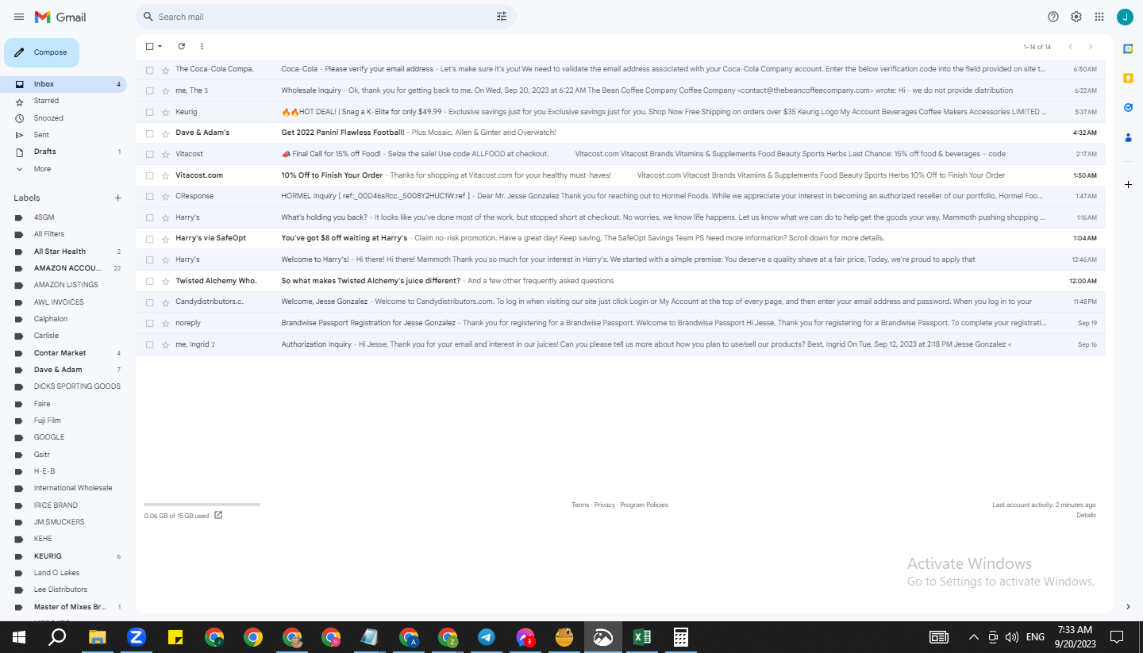Star the Dave & Adam's email
This screenshot has height=653, width=1143.
(165, 133)
